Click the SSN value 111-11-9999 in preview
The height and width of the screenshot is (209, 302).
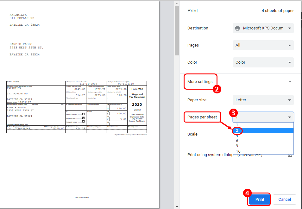tap(88, 84)
